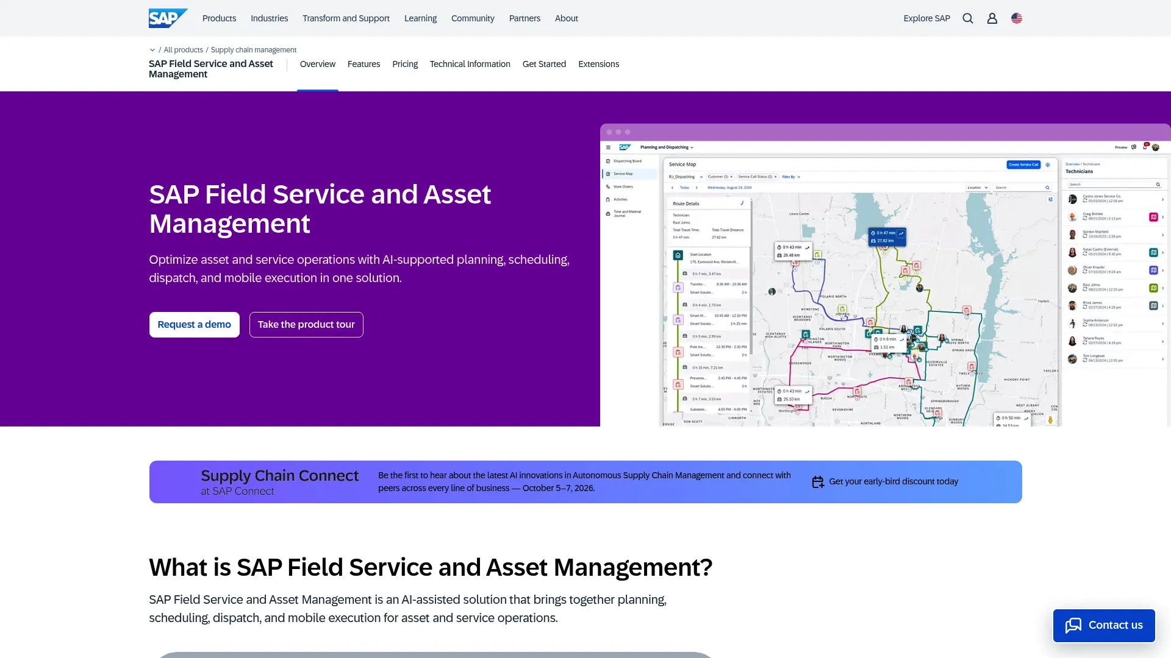Click Get your early-bird discount today
1171x658 pixels.
click(893, 482)
